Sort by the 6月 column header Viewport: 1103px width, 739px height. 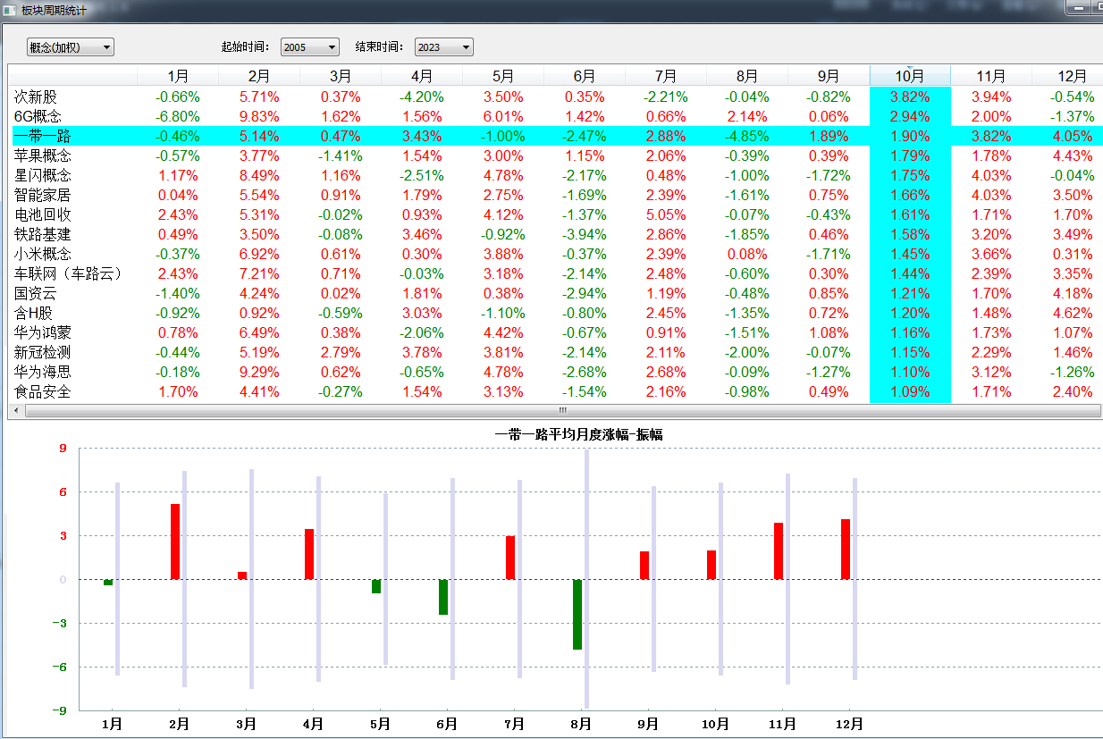[585, 76]
